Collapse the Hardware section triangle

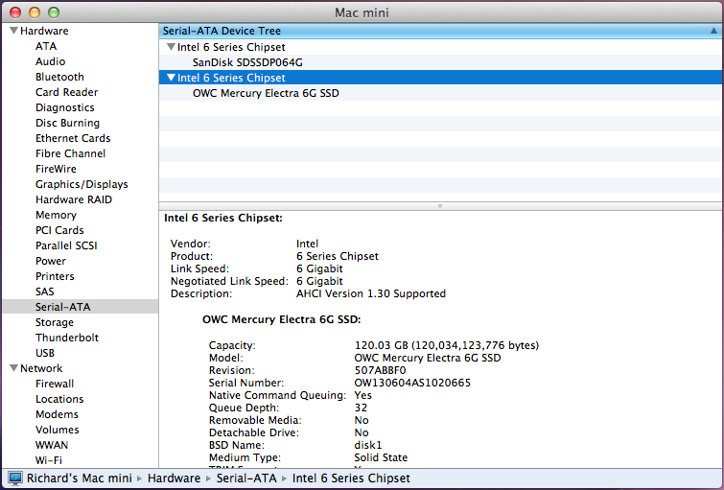pyautogui.click(x=13, y=31)
